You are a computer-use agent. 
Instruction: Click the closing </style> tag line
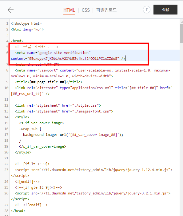click(23, 152)
